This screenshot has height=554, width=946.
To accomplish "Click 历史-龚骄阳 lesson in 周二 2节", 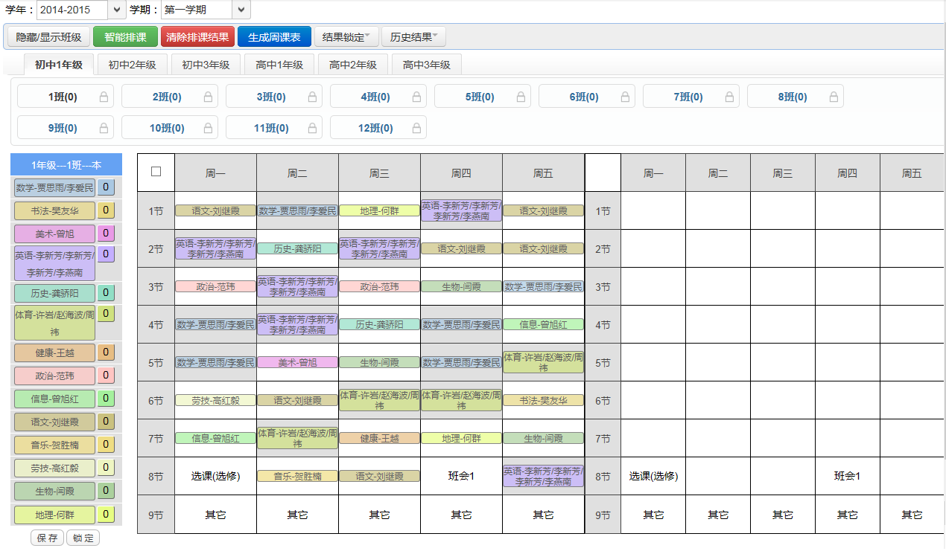I will point(297,248).
